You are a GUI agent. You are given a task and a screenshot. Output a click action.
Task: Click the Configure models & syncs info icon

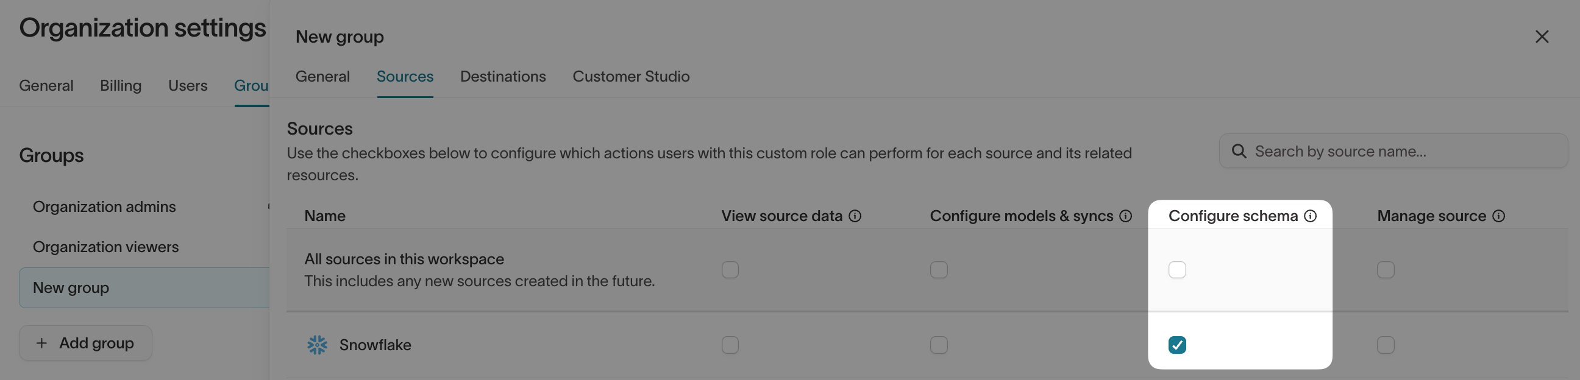pyautogui.click(x=1125, y=216)
